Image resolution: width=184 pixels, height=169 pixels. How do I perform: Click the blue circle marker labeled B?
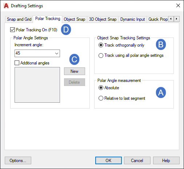pos(161,44)
